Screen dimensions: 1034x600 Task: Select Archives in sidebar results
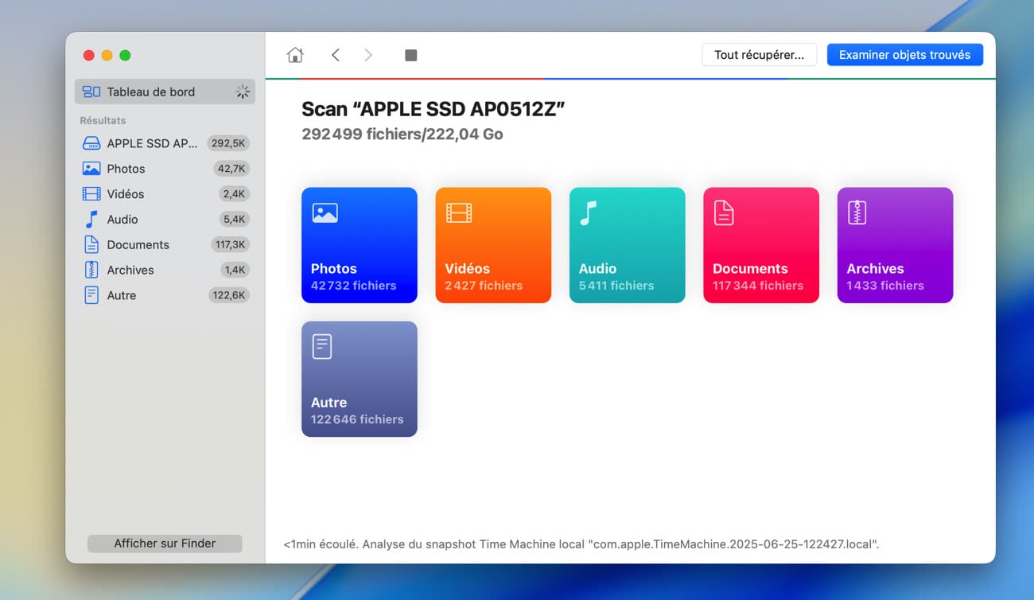click(165, 270)
